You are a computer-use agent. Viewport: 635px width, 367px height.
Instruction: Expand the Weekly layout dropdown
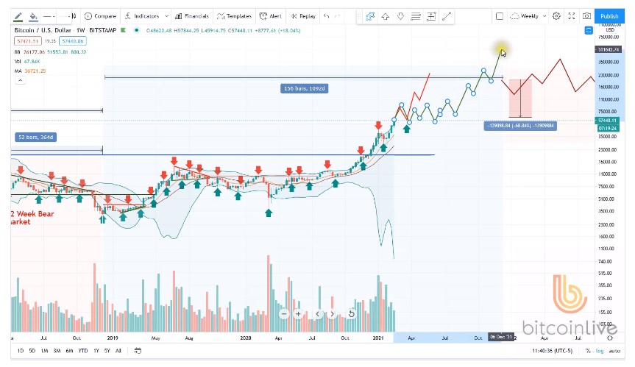tap(544, 15)
